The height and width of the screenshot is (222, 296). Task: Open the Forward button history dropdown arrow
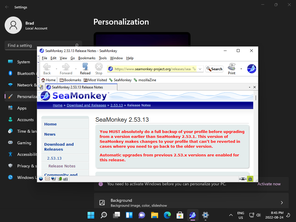point(76,69)
